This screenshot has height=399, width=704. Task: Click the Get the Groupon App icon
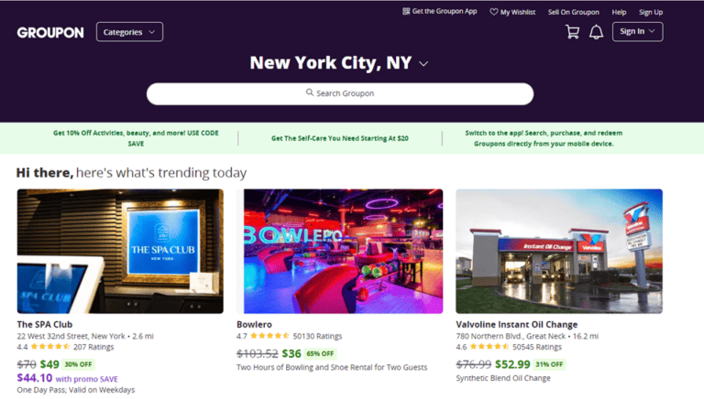406,11
